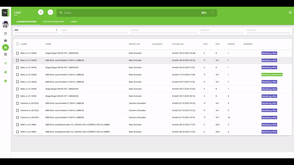The height and width of the screenshot is (165, 294).
Task: Toggle the switch in the search bar
Action: point(204,13)
